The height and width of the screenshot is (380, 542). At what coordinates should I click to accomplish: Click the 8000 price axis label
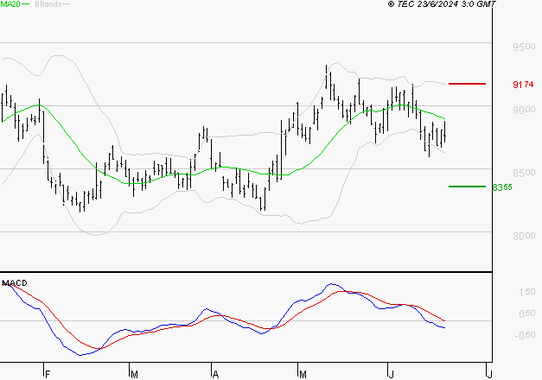coord(524,236)
